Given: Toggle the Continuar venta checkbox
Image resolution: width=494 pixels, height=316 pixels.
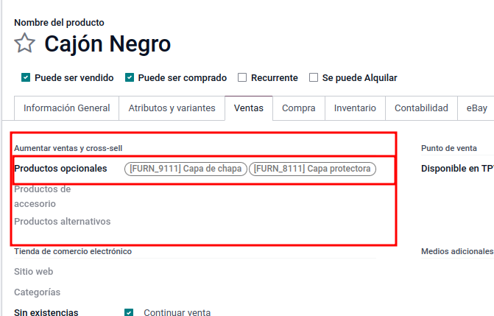Looking at the screenshot, I should (129, 312).
